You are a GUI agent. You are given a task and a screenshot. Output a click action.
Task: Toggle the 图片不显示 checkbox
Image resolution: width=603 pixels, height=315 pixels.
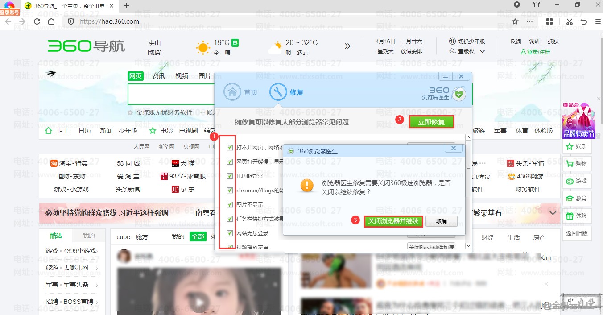click(x=230, y=204)
